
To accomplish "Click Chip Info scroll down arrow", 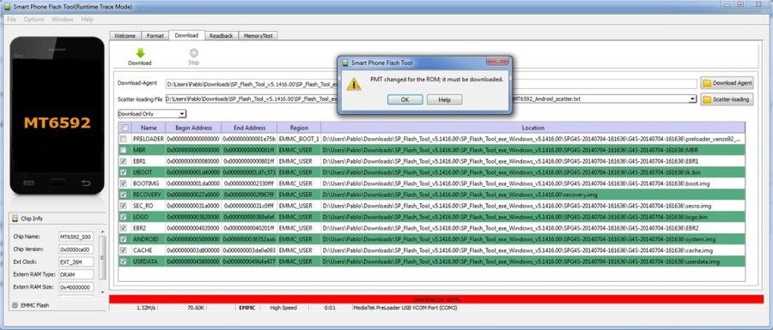I will point(102,292).
